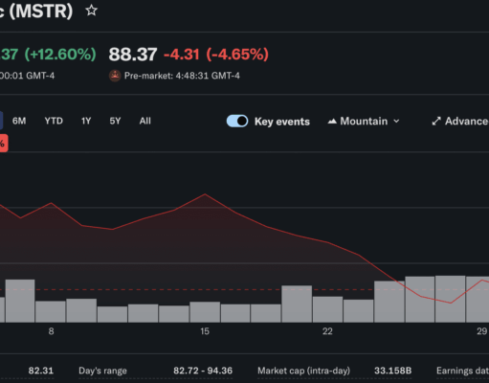Select the YTD time range

pos(54,121)
